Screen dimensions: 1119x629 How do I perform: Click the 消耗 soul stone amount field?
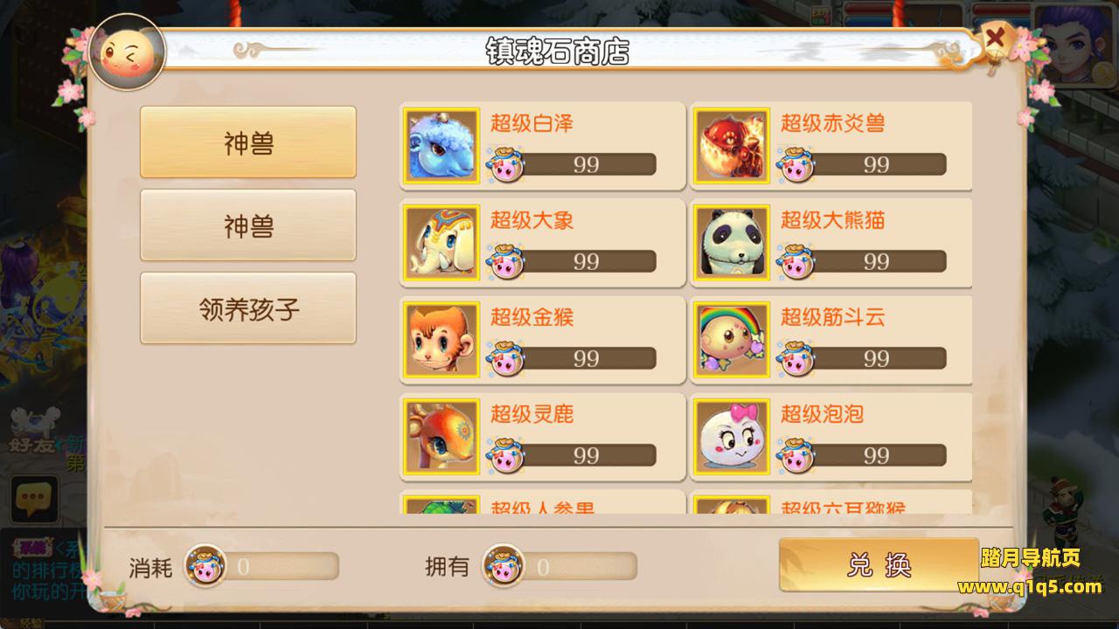(x=262, y=567)
